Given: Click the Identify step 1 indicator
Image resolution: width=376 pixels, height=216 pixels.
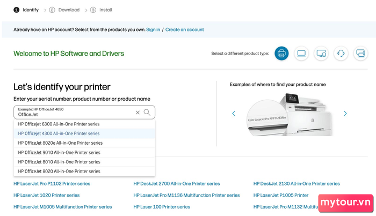Looking at the screenshot, I should coord(26,10).
